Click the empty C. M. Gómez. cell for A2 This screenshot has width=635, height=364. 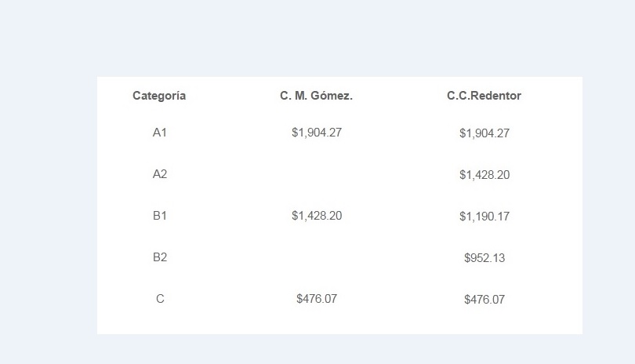317,174
